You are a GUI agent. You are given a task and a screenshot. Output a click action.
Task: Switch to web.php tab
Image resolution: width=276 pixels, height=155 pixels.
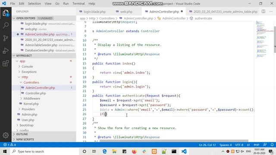124,12
